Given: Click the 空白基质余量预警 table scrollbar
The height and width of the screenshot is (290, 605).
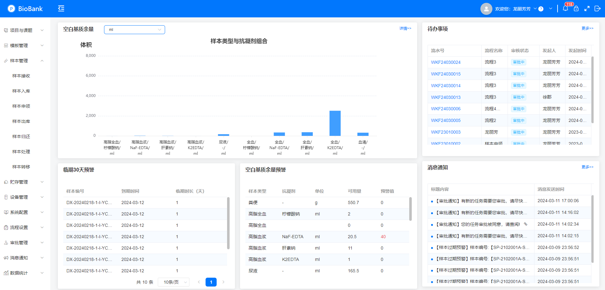Looking at the screenshot, I should (410, 209).
